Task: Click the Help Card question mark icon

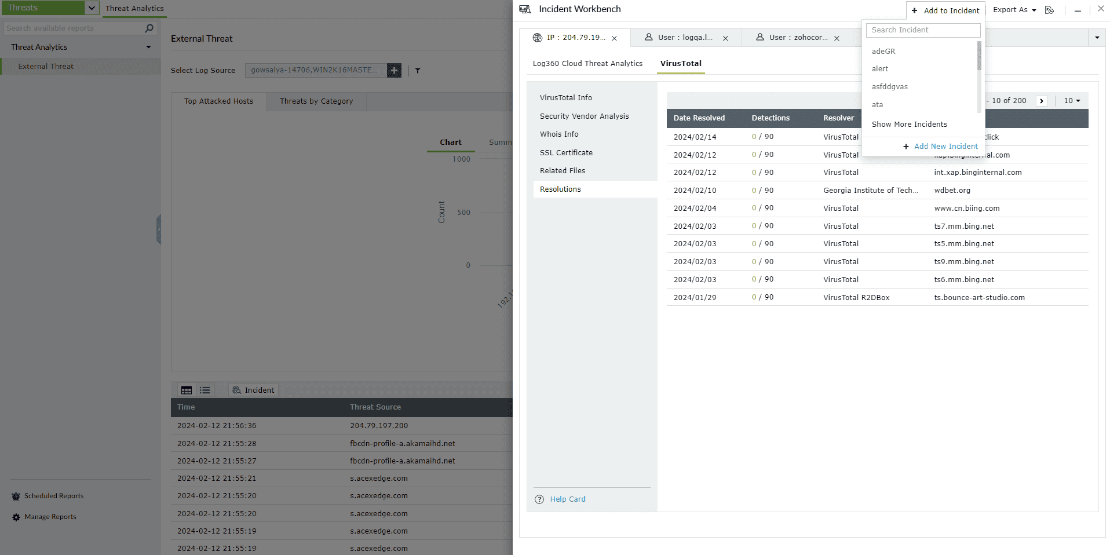Action: (x=539, y=499)
